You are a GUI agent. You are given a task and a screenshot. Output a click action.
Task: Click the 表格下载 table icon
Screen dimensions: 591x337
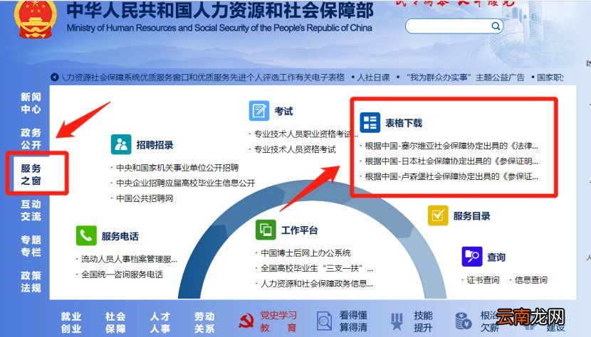point(370,122)
